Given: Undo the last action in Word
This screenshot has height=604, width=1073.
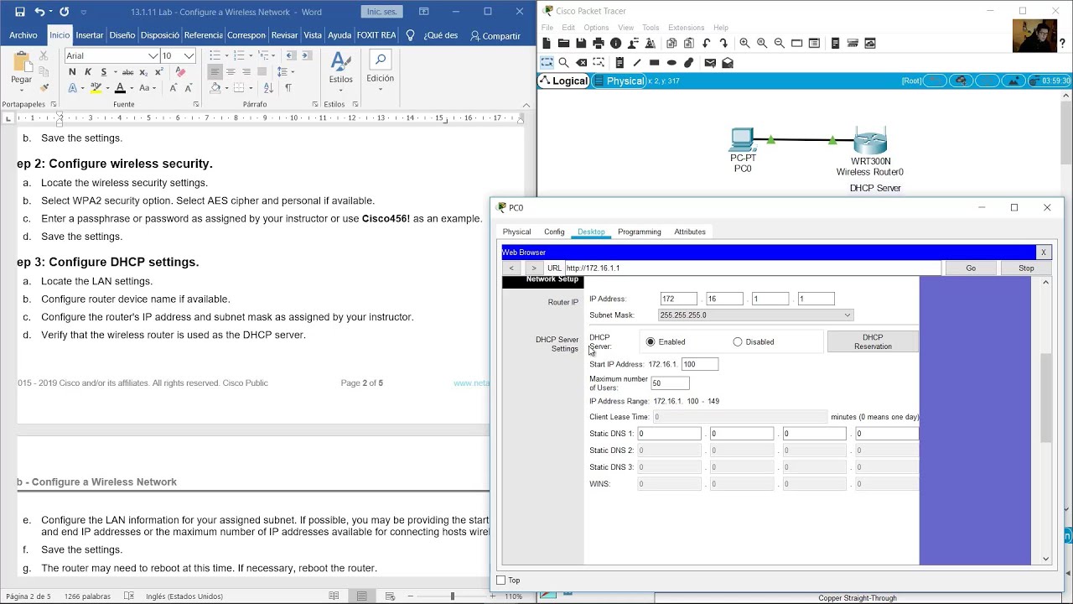Looking at the screenshot, I should coord(40,12).
